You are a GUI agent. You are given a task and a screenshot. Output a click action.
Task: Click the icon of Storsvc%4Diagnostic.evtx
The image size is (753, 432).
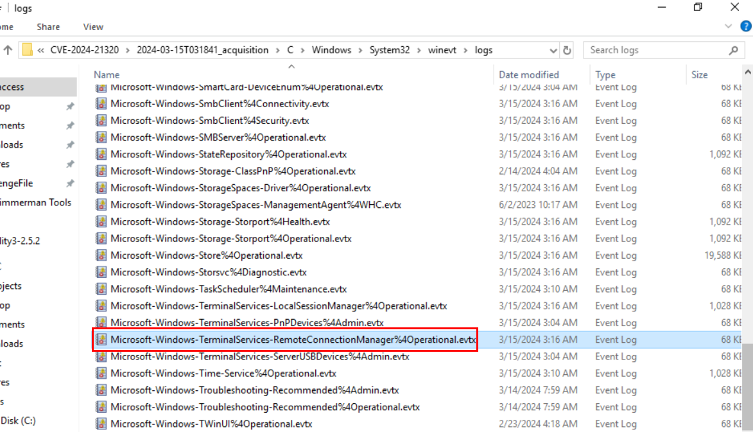click(101, 272)
